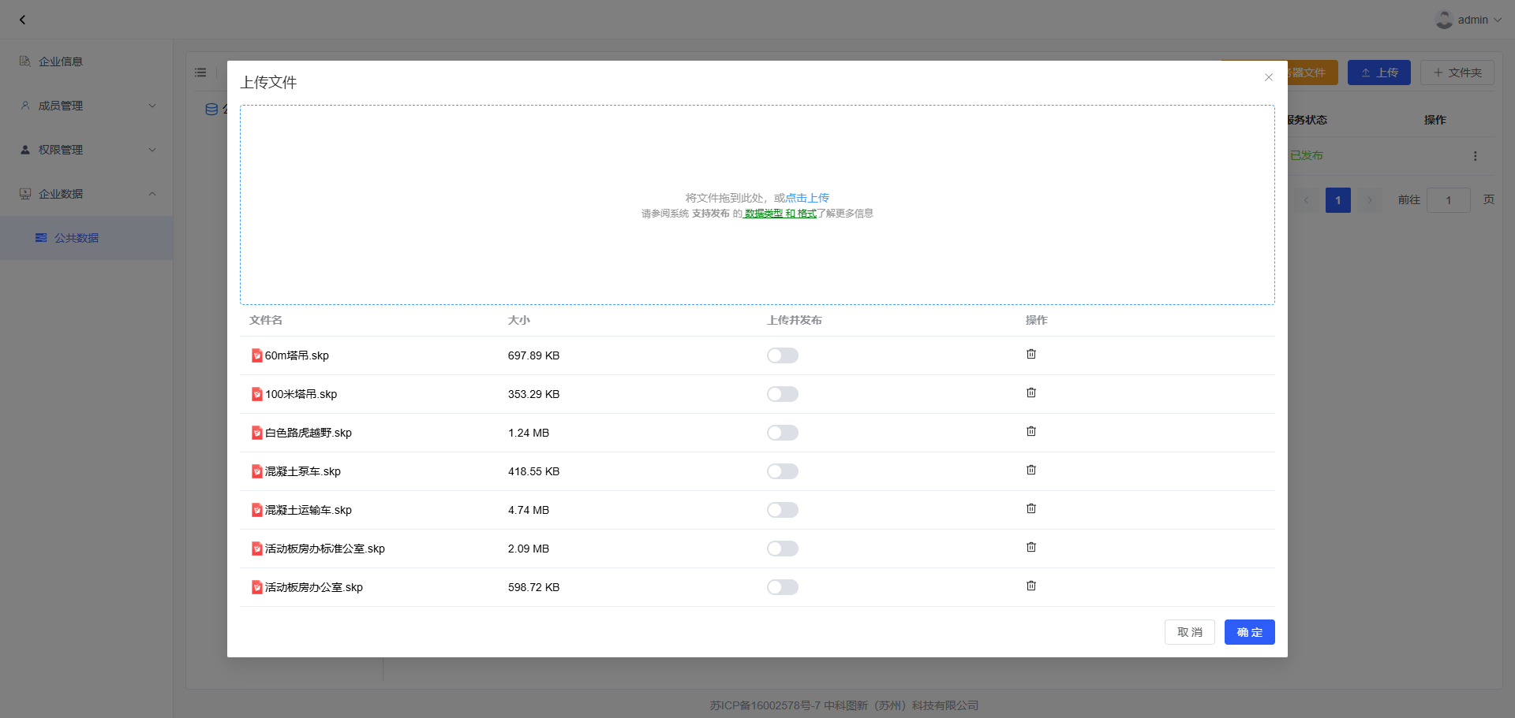The height and width of the screenshot is (718, 1515).
Task: Select 公共数据 in the sidebar
Action: point(77,238)
